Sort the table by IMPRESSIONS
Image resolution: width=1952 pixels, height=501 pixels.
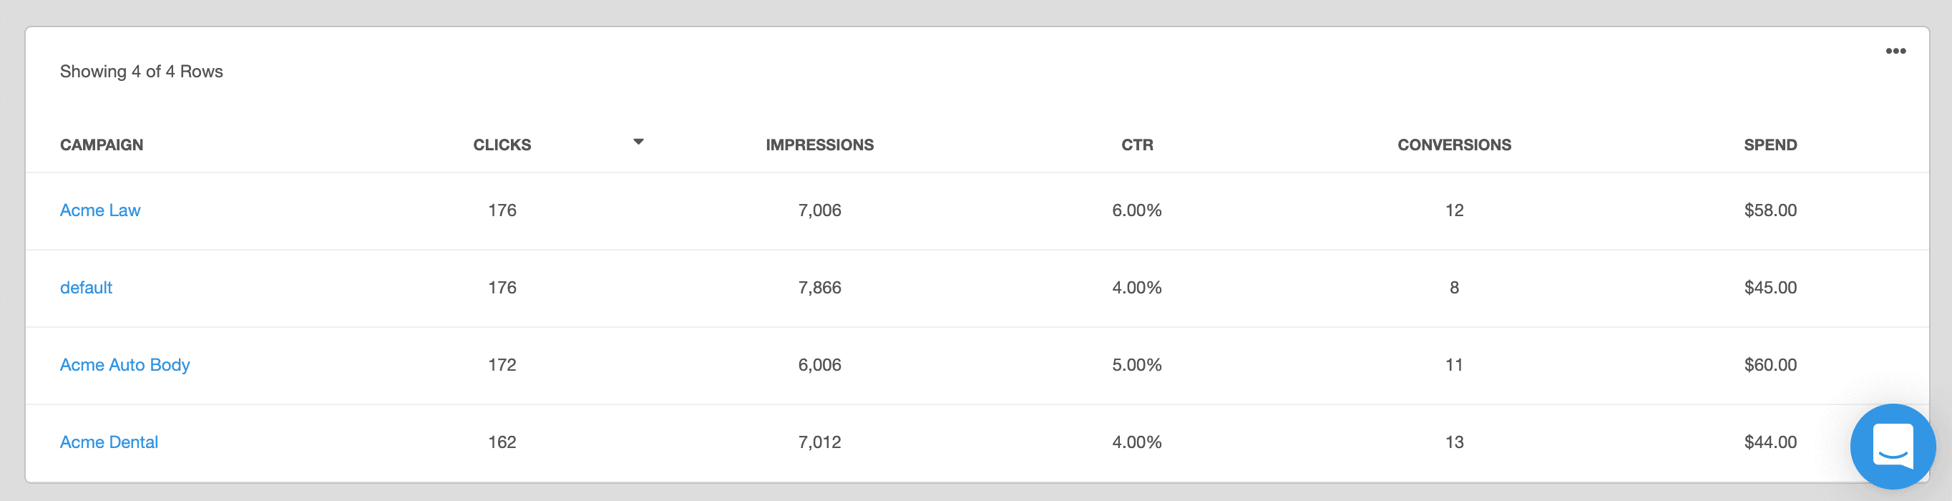819,144
